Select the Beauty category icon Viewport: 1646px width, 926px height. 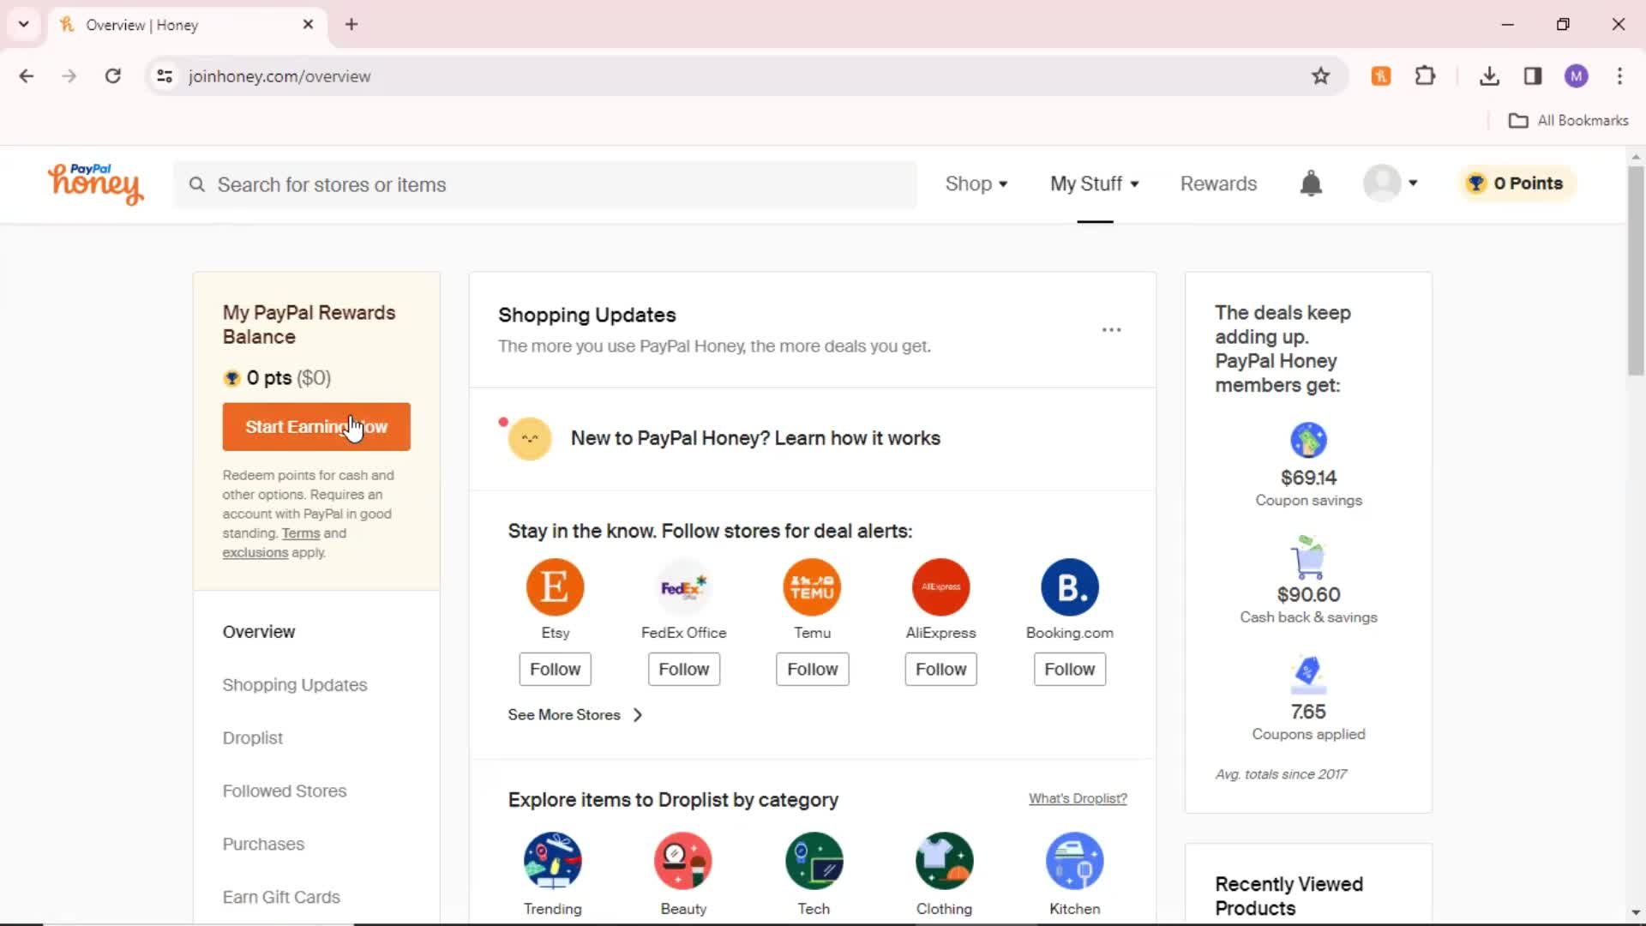pyautogui.click(x=683, y=861)
